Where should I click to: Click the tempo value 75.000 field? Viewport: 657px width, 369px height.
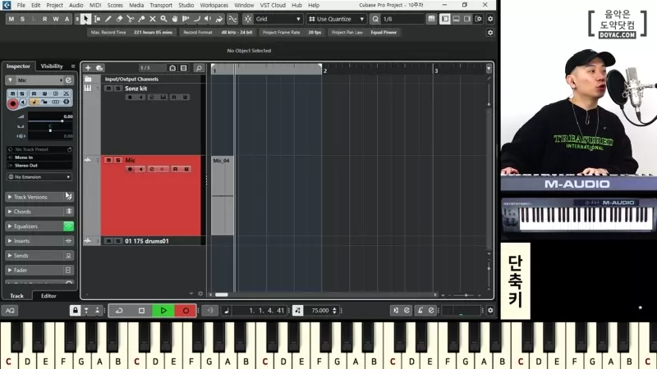(x=320, y=311)
